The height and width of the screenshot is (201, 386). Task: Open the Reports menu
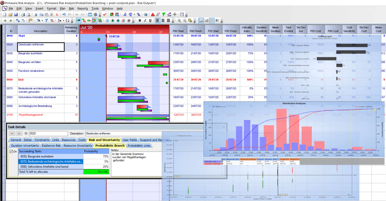pos(83,8)
